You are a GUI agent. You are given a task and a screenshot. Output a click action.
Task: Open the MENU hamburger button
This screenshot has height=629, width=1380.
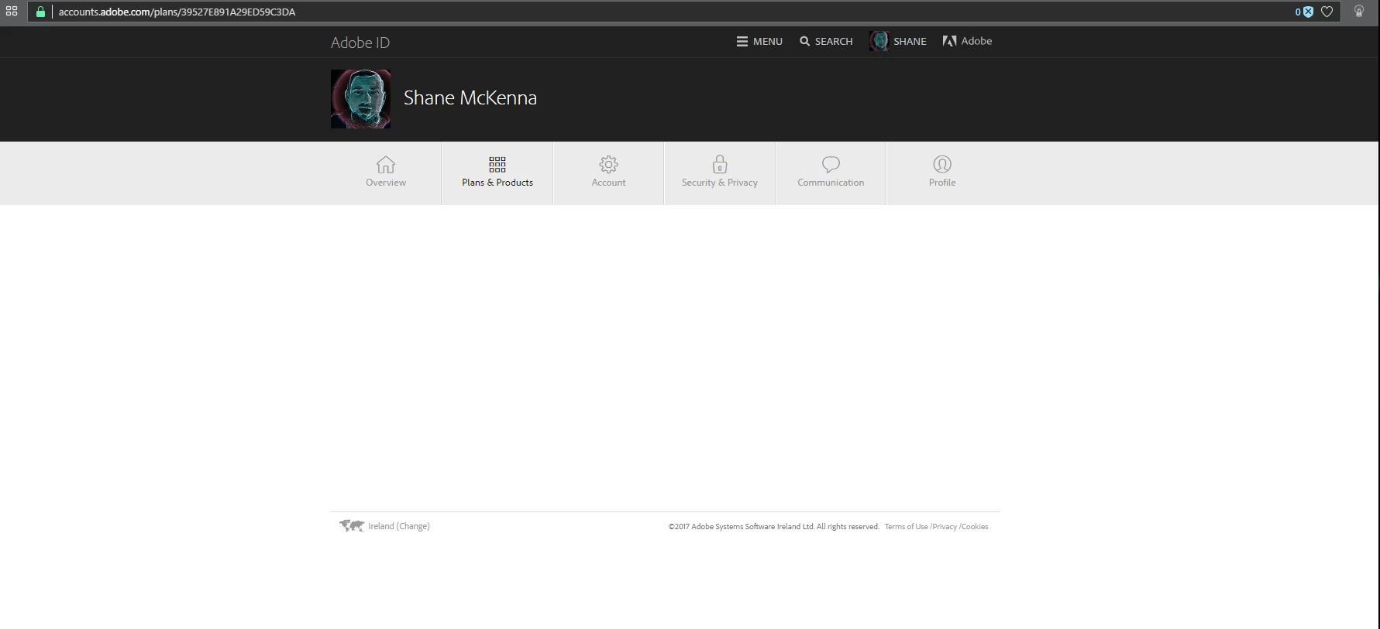coord(759,41)
